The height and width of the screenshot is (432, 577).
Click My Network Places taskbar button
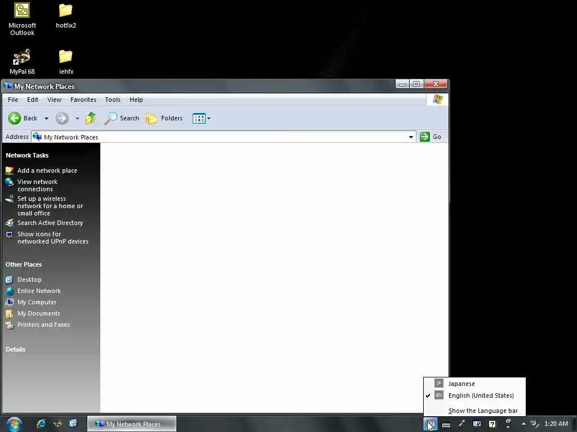[x=132, y=424]
